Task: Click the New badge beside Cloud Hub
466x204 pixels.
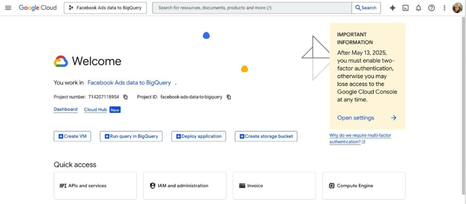Action: [115, 110]
